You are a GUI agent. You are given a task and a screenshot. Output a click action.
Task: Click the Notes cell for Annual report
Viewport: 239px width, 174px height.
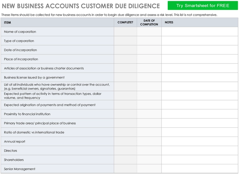point(200,142)
